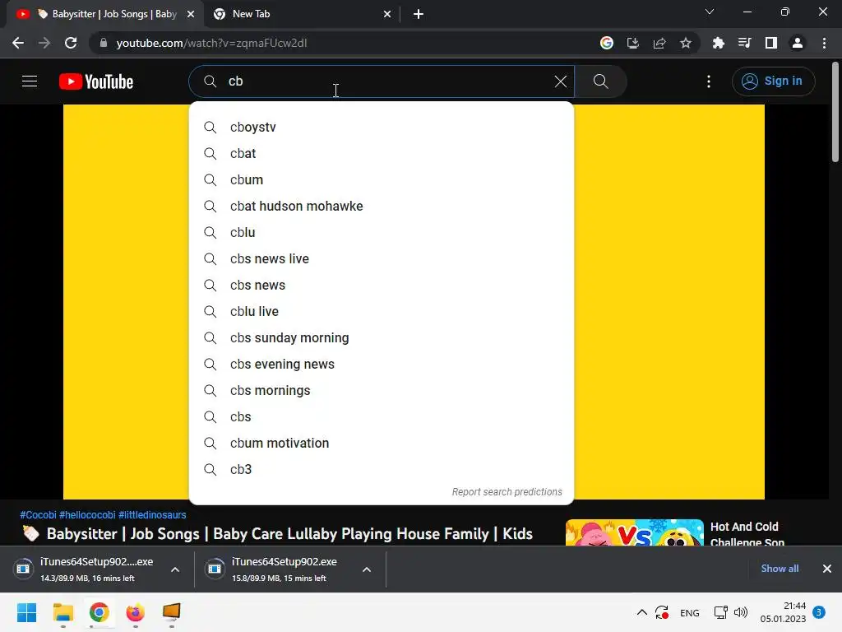Switch to the Babysitter Job Songs tab
The height and width of the screenshot is (632, 842).
105,14
